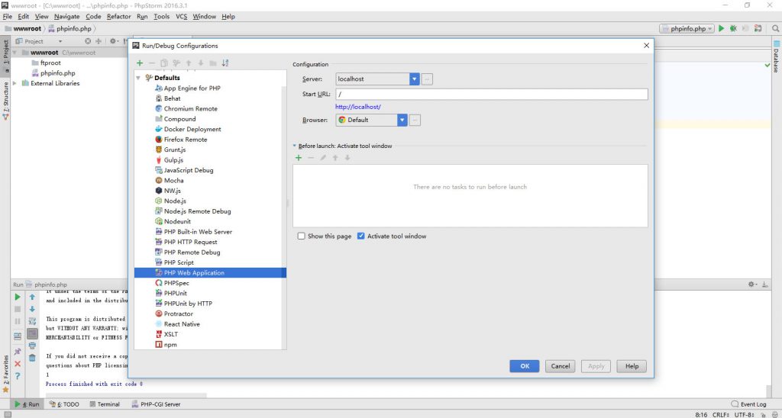Add new configuration with green plus icon
The height and width of the screenshot is (418, 782).
tap(140, 63)
